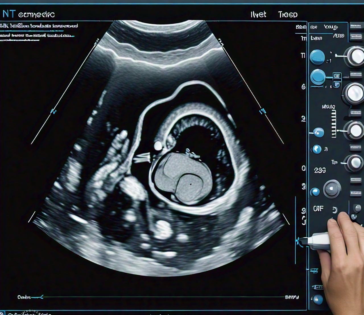Toggle the OIF switch label
Screen dimensions: 364x315
click(318, 209)
